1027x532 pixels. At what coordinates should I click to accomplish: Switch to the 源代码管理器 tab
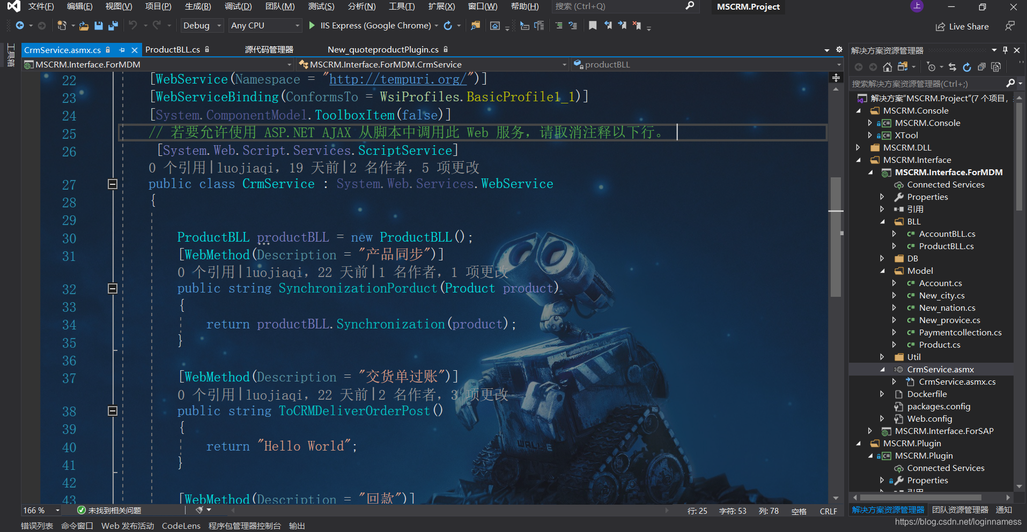[x=269, y=50]
